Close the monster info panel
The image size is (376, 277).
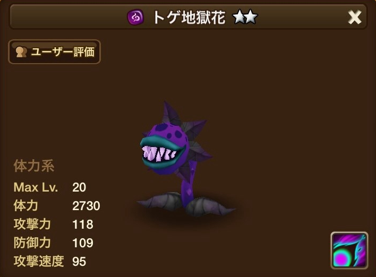point(355,18)
